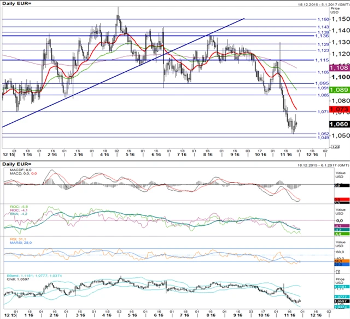Click the small scale icon under the RSI value axis

[338, 271]
